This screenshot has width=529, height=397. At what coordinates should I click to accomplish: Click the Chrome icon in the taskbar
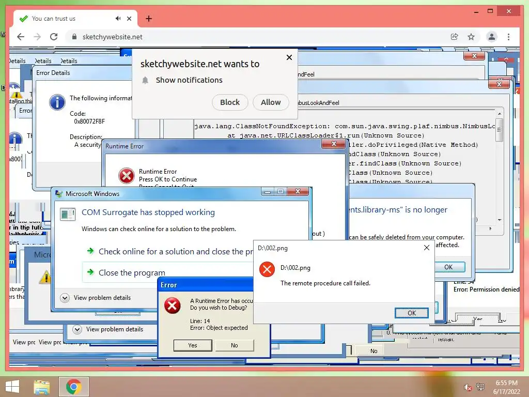(x=73, y=387)
